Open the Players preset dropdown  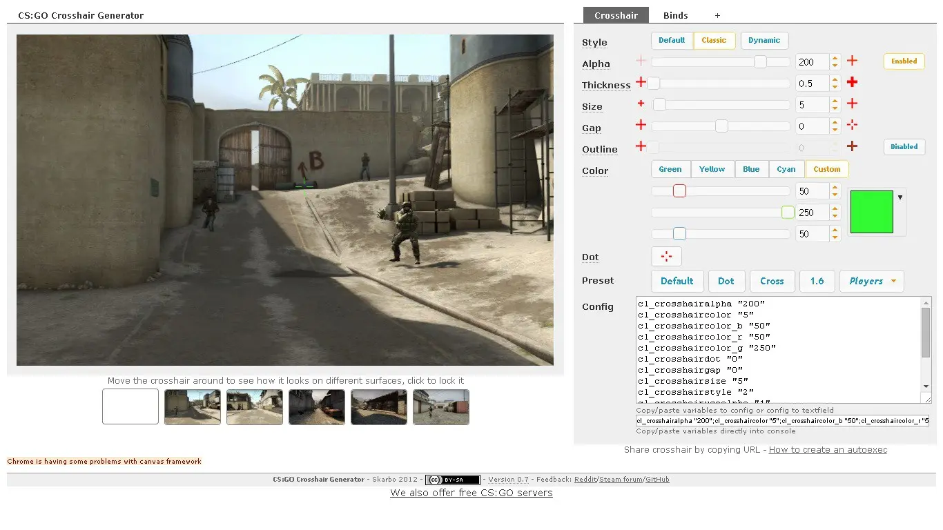(x=872, y=281)
